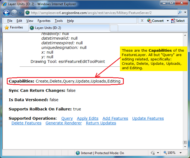The image size is (190, 158).
Task: Click the Select PDF toolbar button
Action: 178,21
